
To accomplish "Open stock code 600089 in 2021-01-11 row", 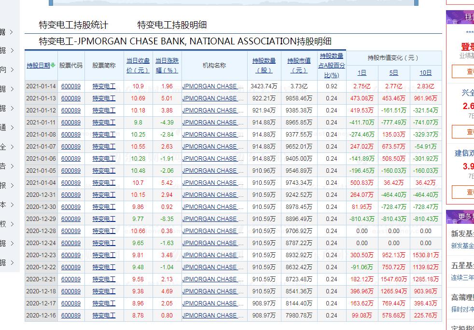I will [71, 123].
